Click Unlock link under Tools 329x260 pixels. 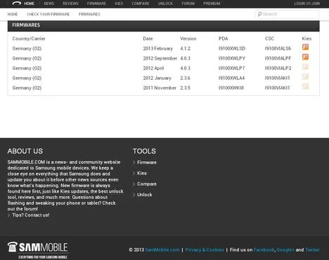pos(144,195)
